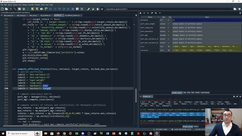Open the File menu
The height and width of the screenshot is (136, 242).
tap(2, 5)
